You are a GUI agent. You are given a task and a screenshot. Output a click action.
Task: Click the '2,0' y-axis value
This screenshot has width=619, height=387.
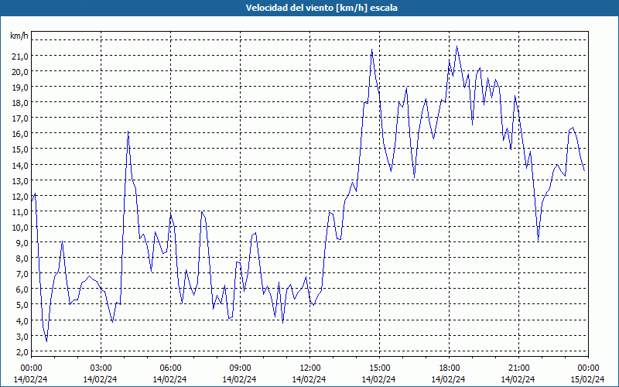pyautogui.click(x=22, y=352)
